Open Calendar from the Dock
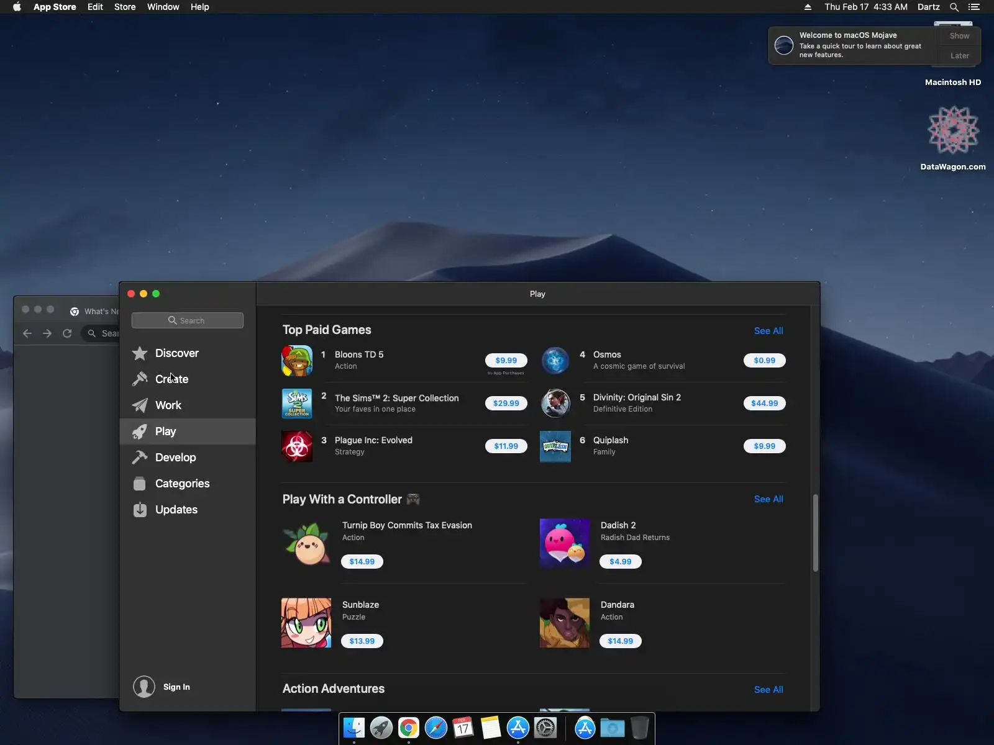This screenshot has height=745, width=994. (463, 728)
